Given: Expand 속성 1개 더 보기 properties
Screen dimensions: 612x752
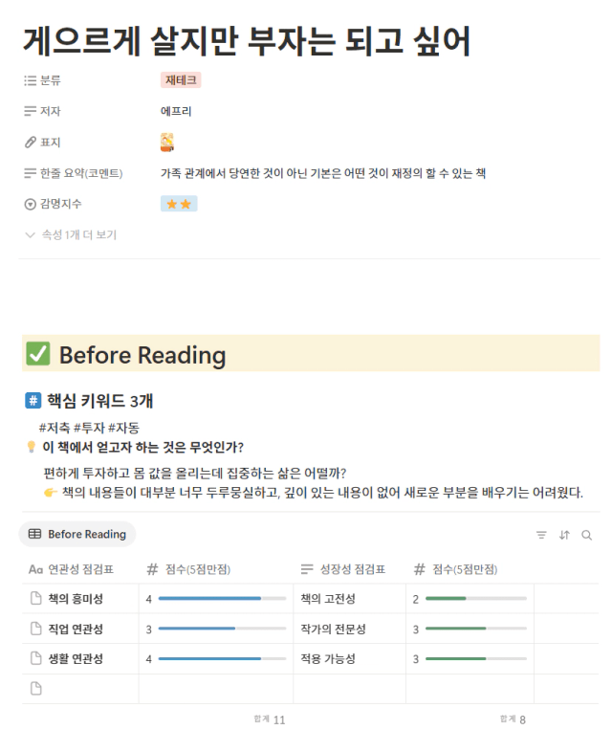Looking at the screenshot, I should 71,234.
